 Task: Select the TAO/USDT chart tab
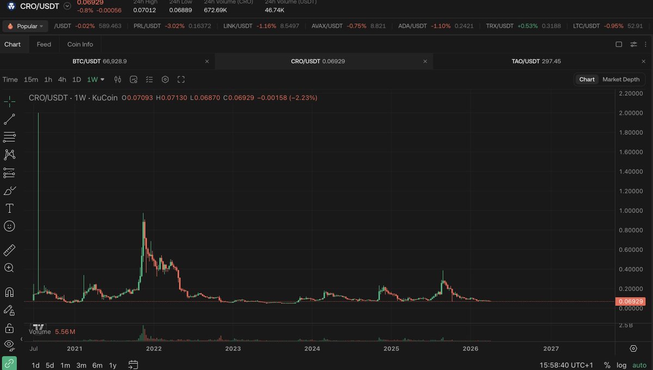click(x=535, y=61)
